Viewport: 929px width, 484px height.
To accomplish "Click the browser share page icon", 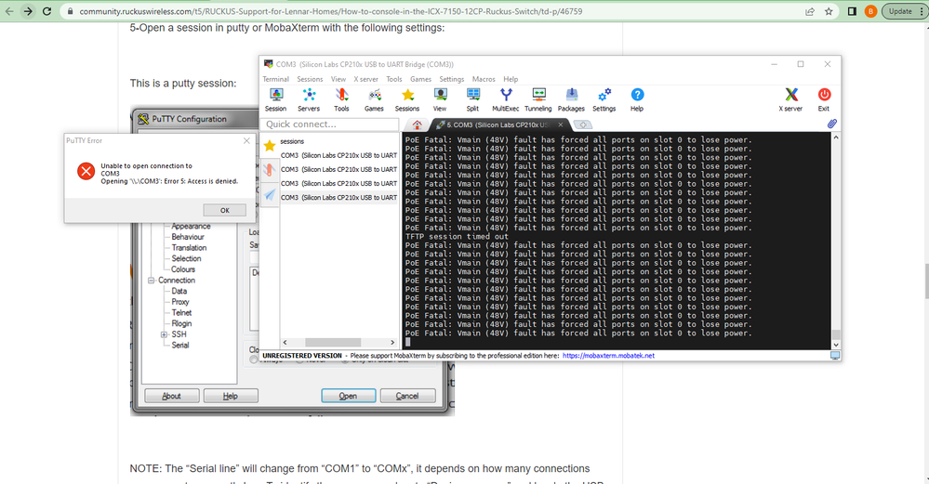I will 809,11.
